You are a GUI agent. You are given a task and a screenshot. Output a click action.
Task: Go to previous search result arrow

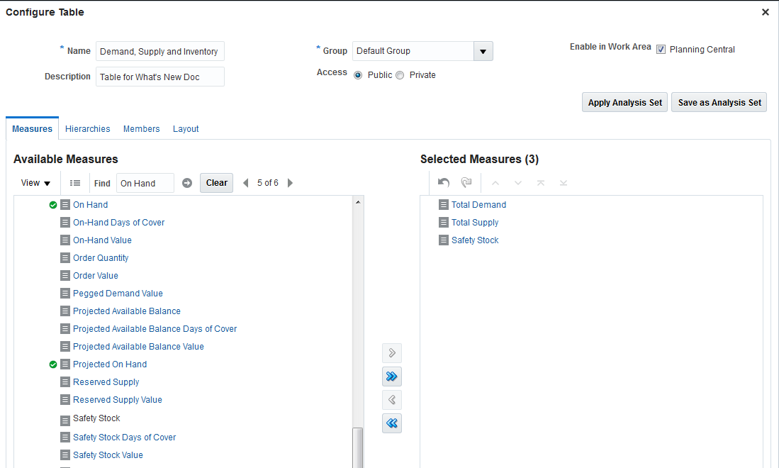tap(246, 183)
